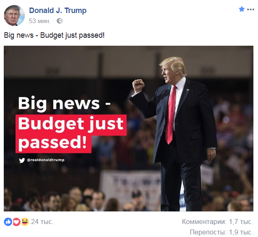258x237 pixels.
Task: Click the red tie in the photo
Action: [171, 115]
